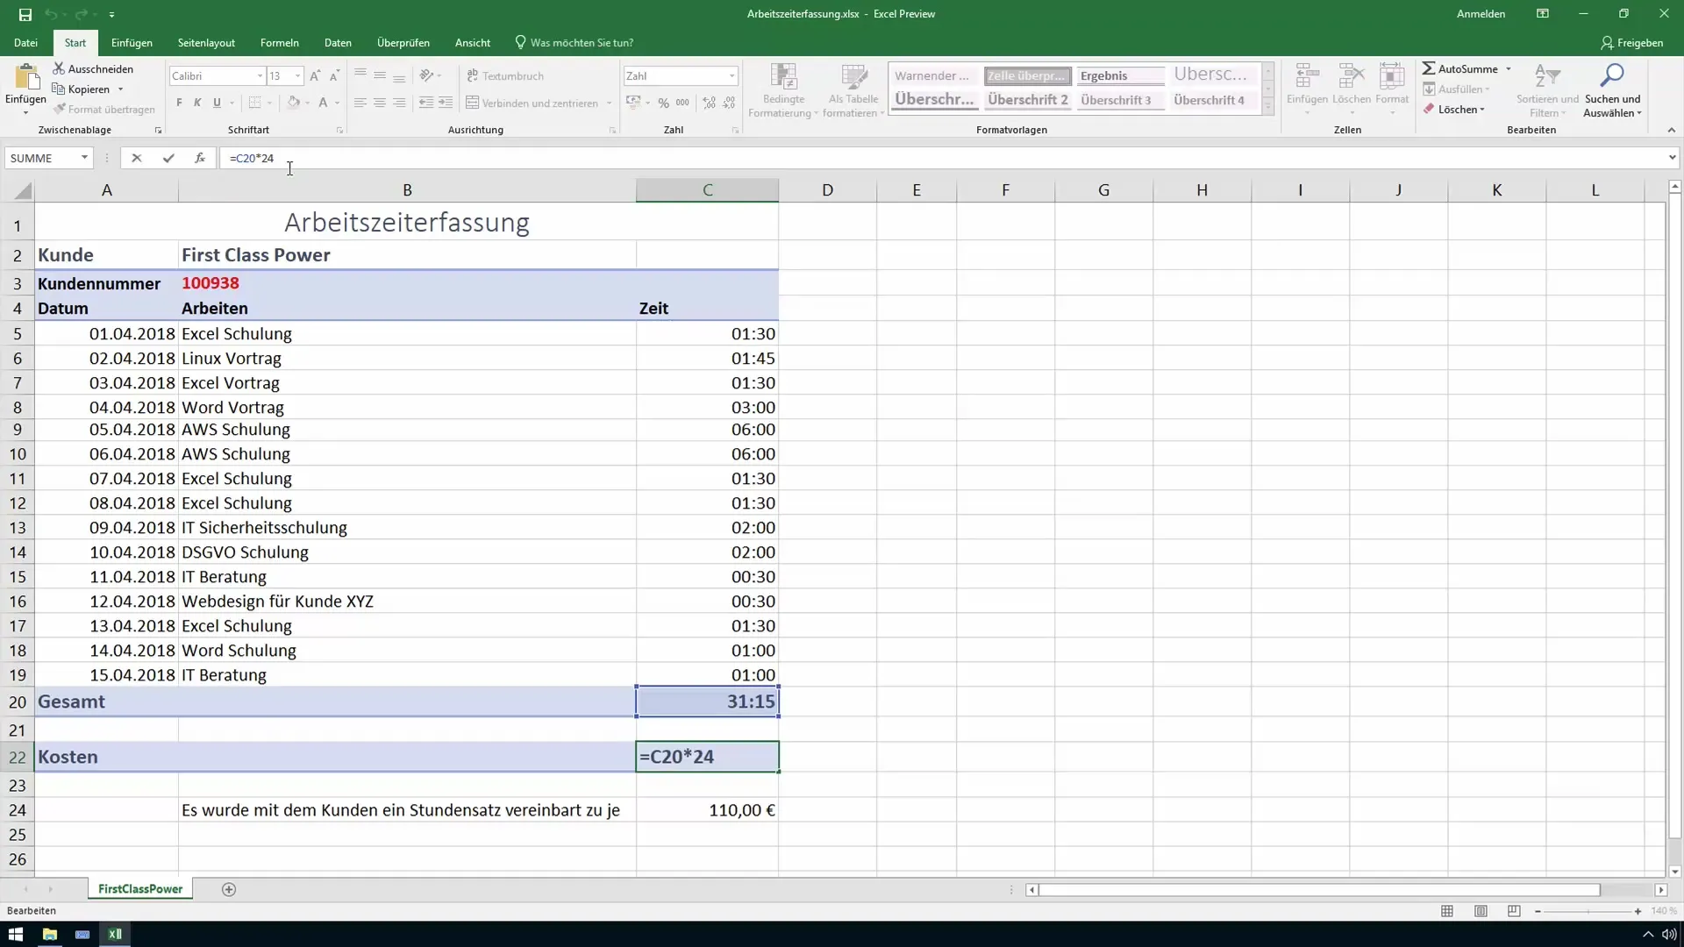Screen dimensions: 1684x947
Task: Click the Ausschneiden cut button
Action: coord(93,68)
